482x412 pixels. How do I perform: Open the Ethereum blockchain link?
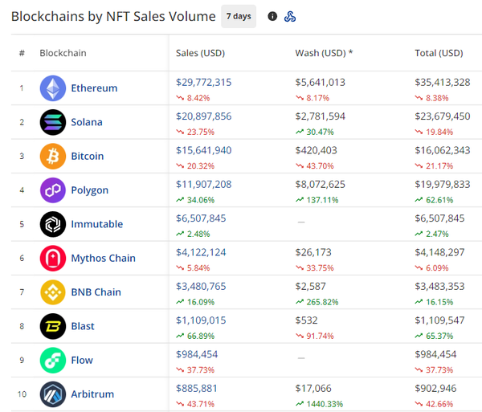[94, 88]
